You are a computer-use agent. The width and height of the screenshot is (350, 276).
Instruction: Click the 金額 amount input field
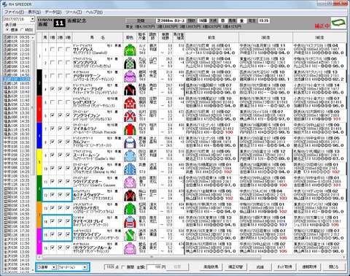155,267
